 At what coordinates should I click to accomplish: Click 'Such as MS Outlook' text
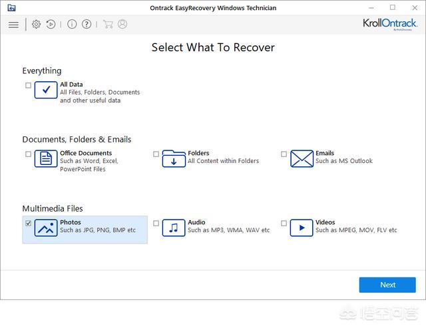[344, 161]
